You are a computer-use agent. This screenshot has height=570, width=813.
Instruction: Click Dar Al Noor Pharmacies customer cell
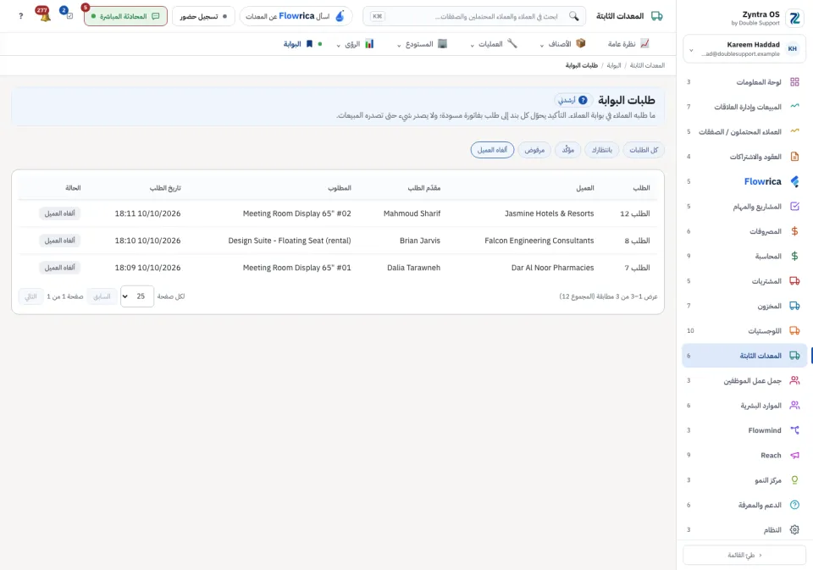pos(553,268)
